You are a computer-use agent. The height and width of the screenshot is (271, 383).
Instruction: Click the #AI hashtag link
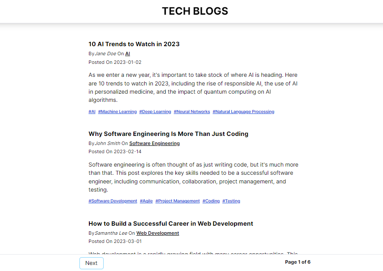(92, 111)
